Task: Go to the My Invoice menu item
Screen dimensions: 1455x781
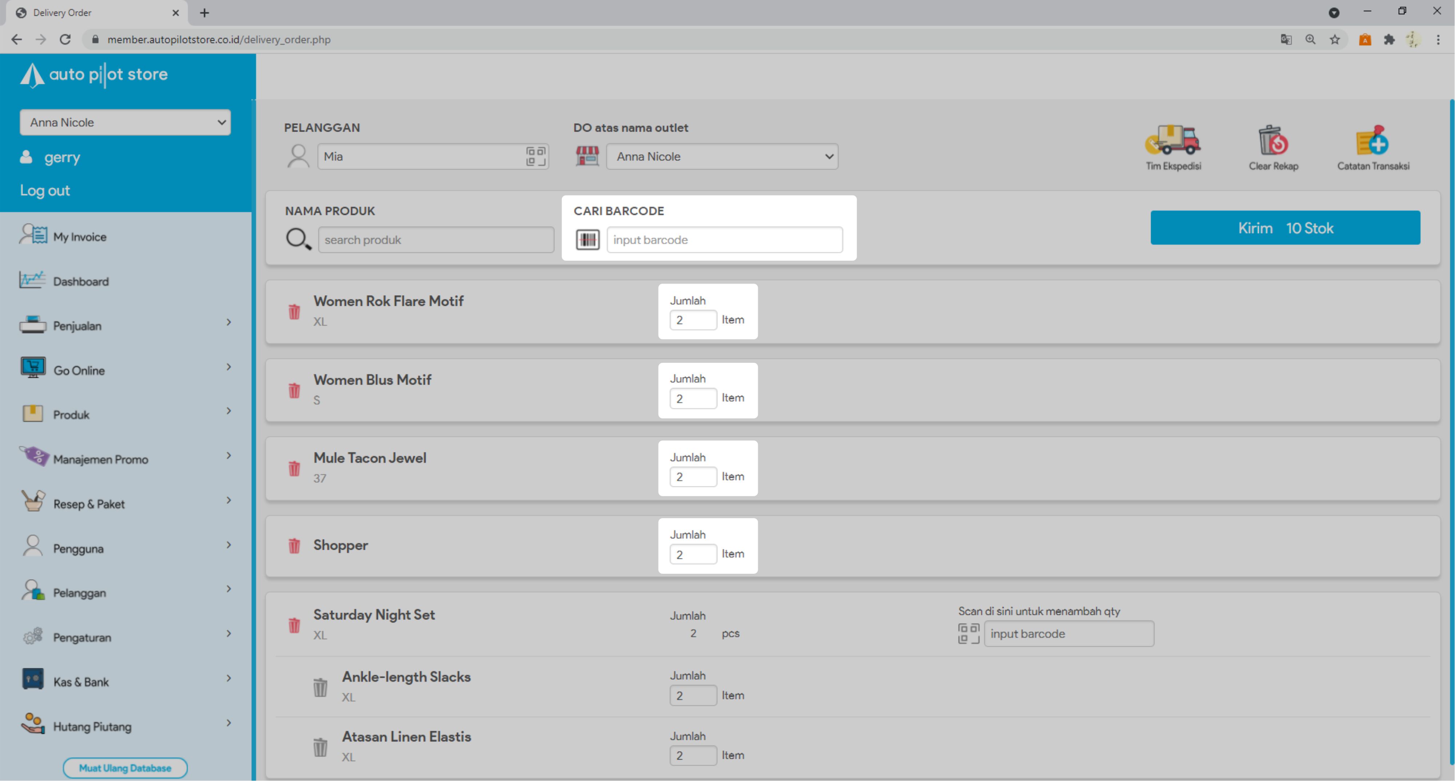Action: pyautogui.click(x=79, y=237)
